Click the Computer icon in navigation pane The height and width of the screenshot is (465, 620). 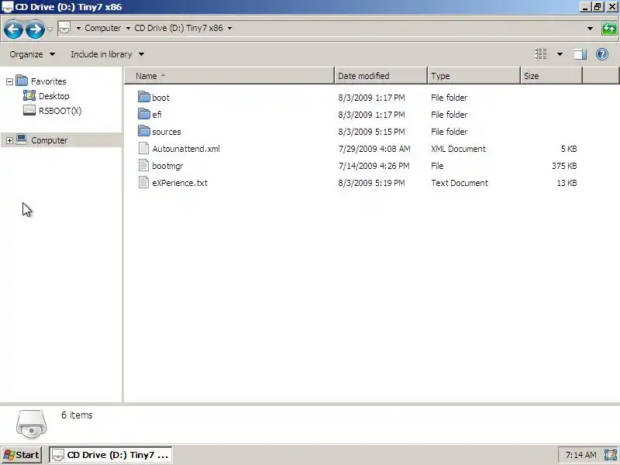click(x=22, y=139)
